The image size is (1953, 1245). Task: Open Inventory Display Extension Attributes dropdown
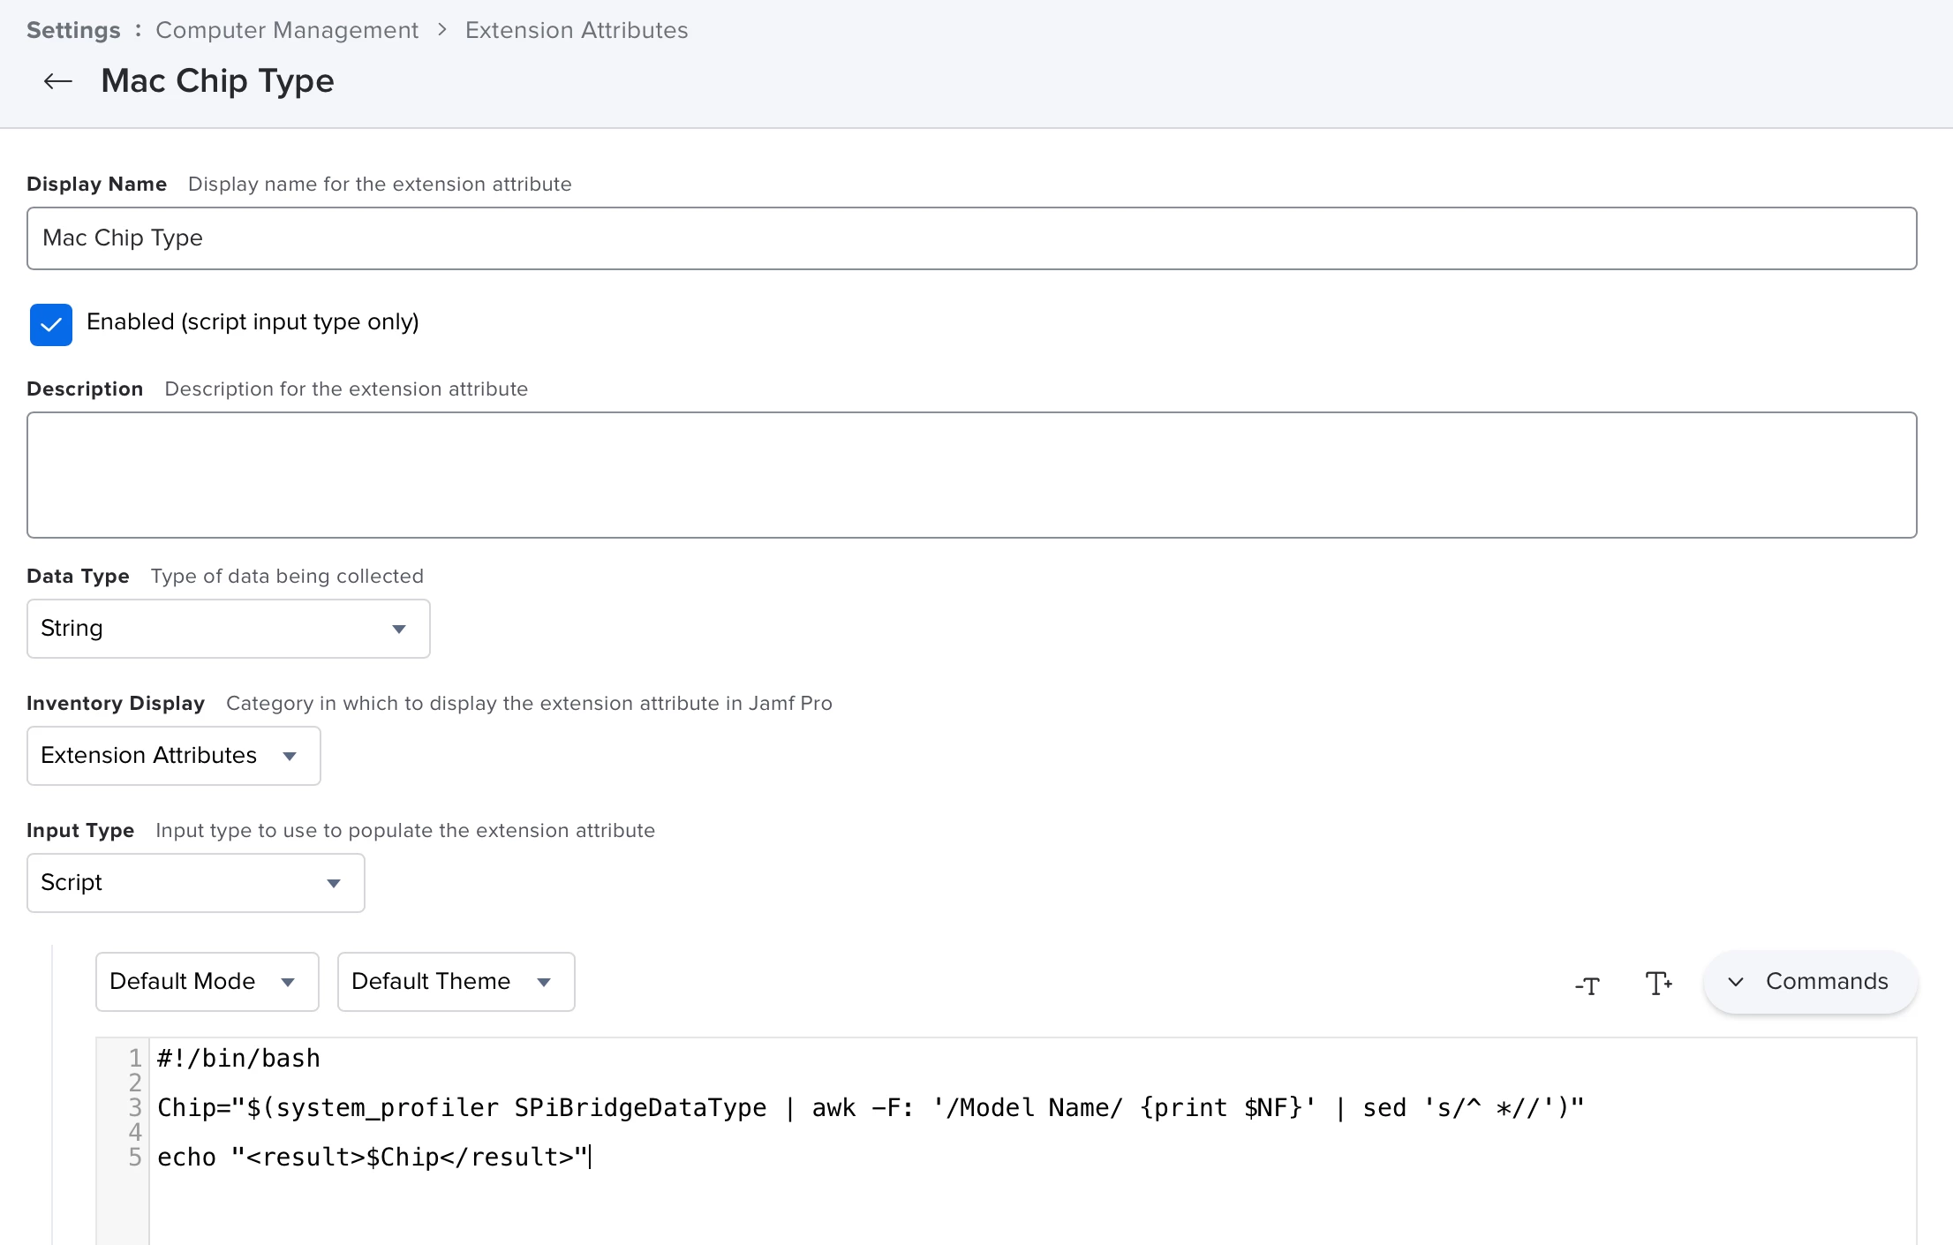click(x=173, y=756)
